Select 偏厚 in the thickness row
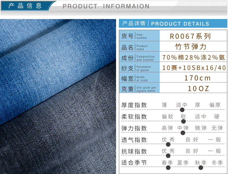 215,105
